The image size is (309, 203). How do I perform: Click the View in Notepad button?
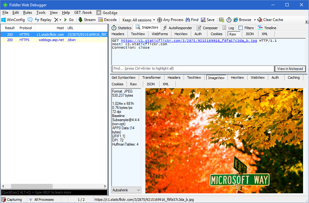tap(290, 69)
